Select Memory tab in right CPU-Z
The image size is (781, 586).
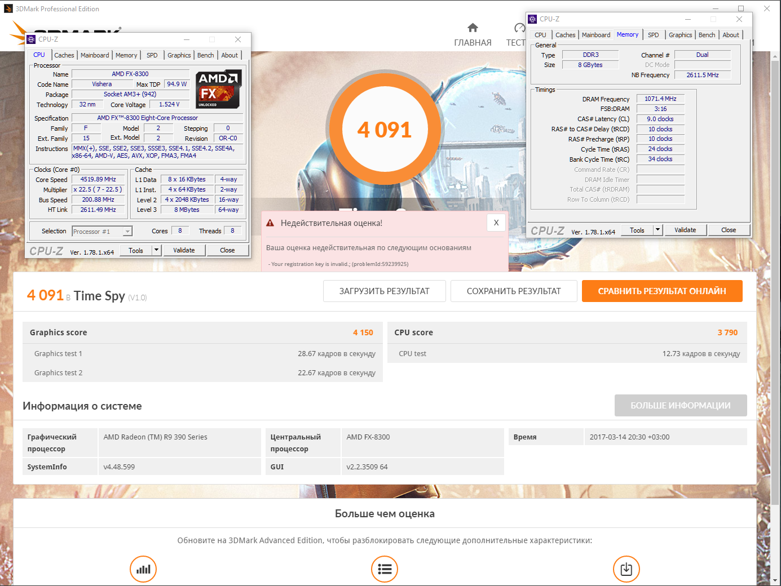coord(628,34)
